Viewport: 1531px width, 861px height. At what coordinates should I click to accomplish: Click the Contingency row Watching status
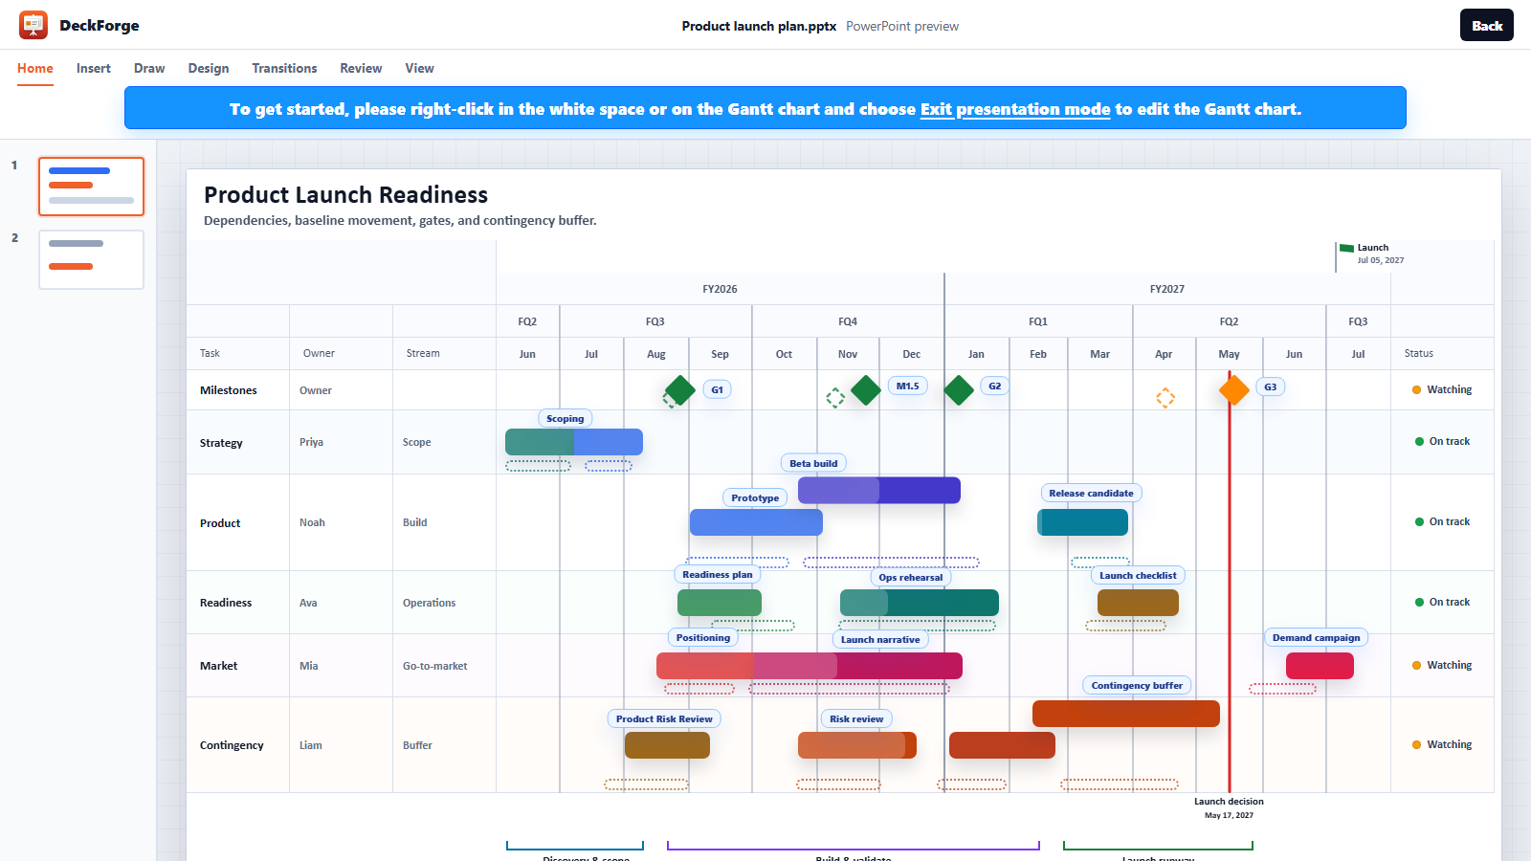point(1442,744)
